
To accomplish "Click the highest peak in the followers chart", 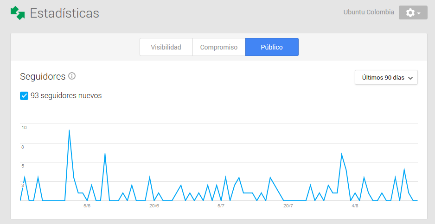I will click(69, 131).
